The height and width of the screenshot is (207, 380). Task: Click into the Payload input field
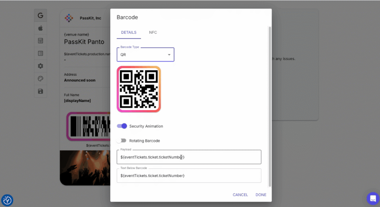point(189,157)
